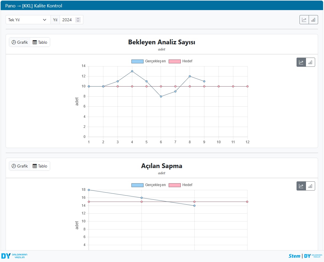
Task: Select line chart icon for Bekleyen Analiz Sayısı
Action: (x=301, y=62)
